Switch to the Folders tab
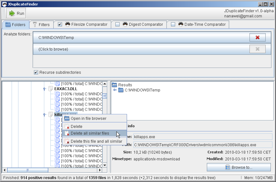This screenshot has width=276, height=182. [15, 24]
